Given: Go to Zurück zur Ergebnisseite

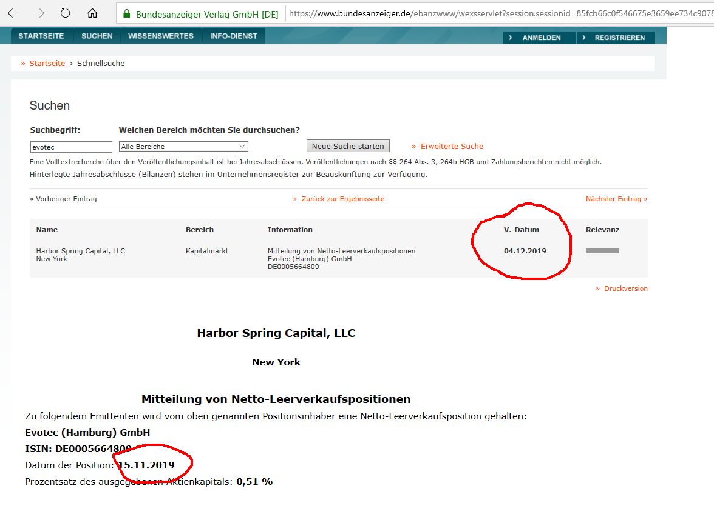Looking at the screenshot, I should [342, 199].
